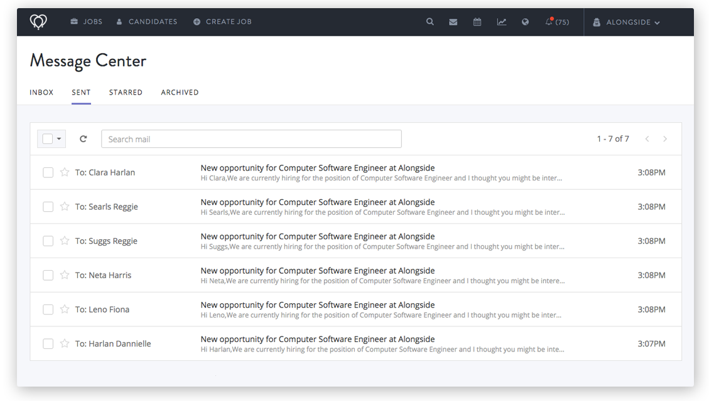Viewport: 709px width, 401px height.
Task: Open messages via envelope icon
Action: tap(453, 22)
